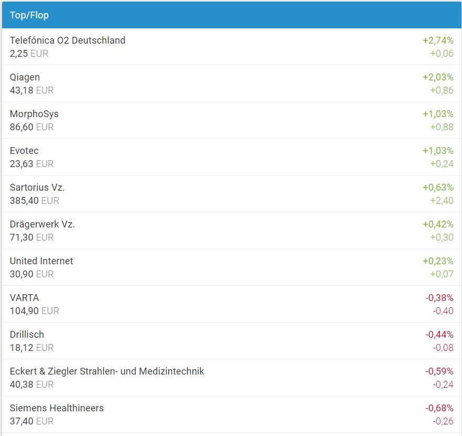
Task: Click VARTA's -0,38% change value
Action: click(439, 298)
